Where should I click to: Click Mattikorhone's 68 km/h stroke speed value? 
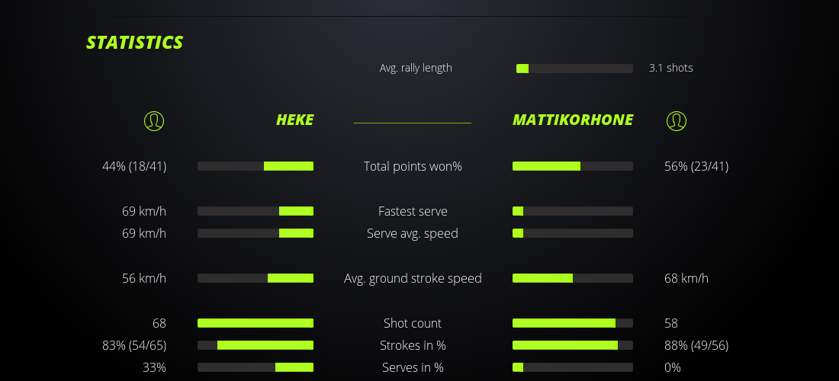[686, 278]
